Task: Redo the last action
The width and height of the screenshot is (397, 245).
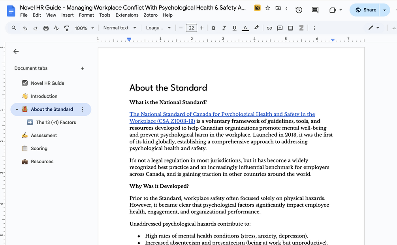Action: pyautogui.click(x=36, y=28)
